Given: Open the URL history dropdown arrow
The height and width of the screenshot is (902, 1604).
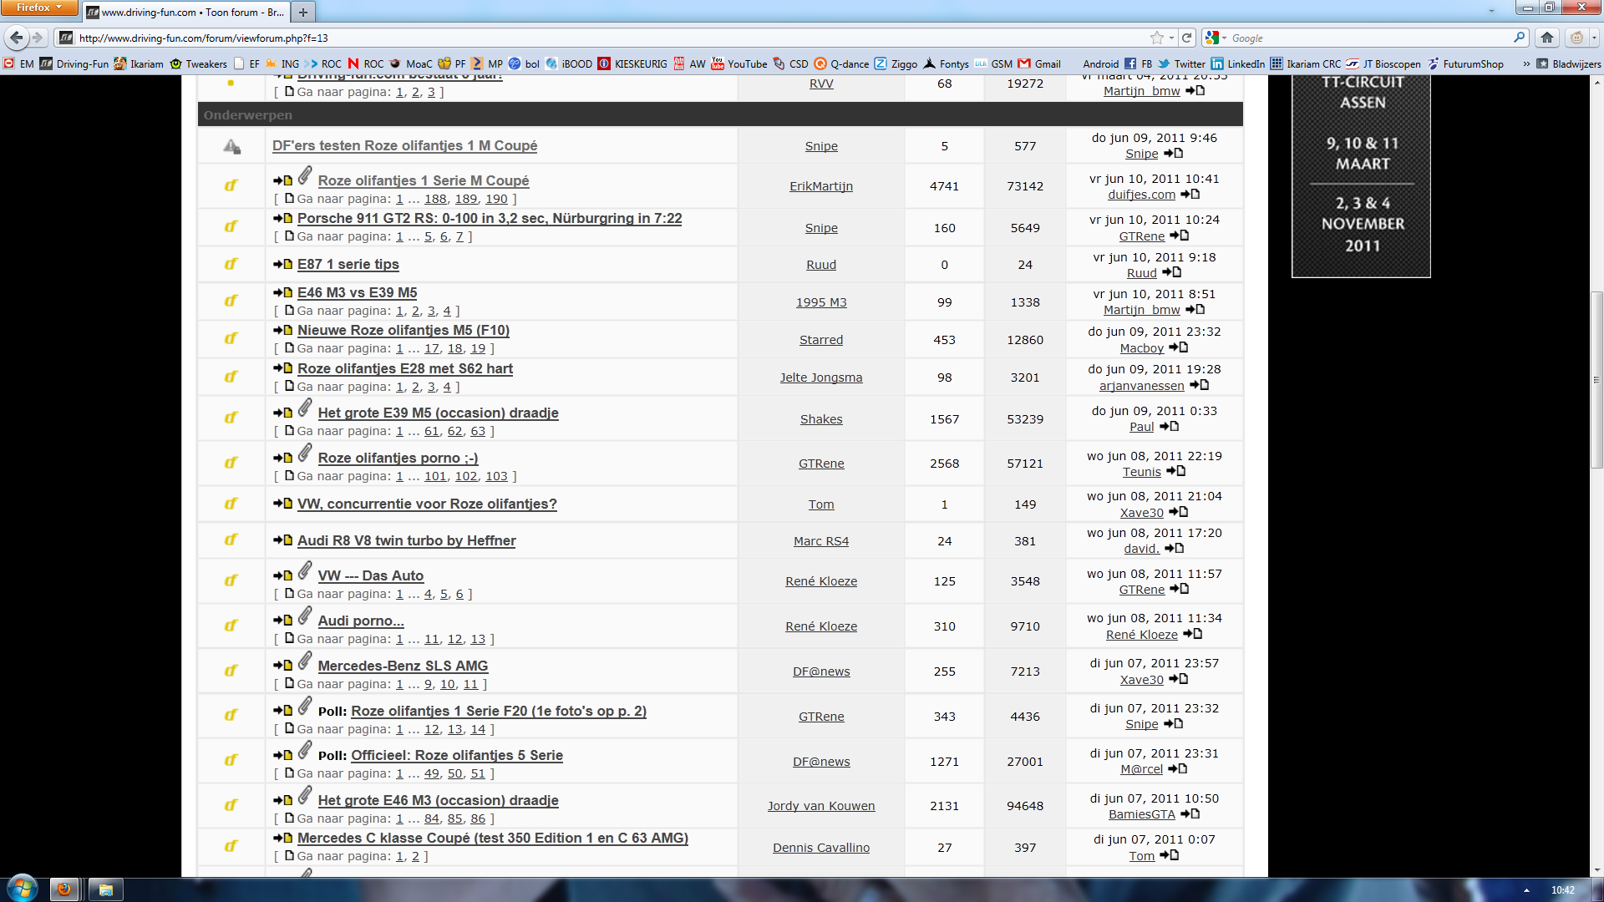Looking at the screenshot, I should (1172, 38).
